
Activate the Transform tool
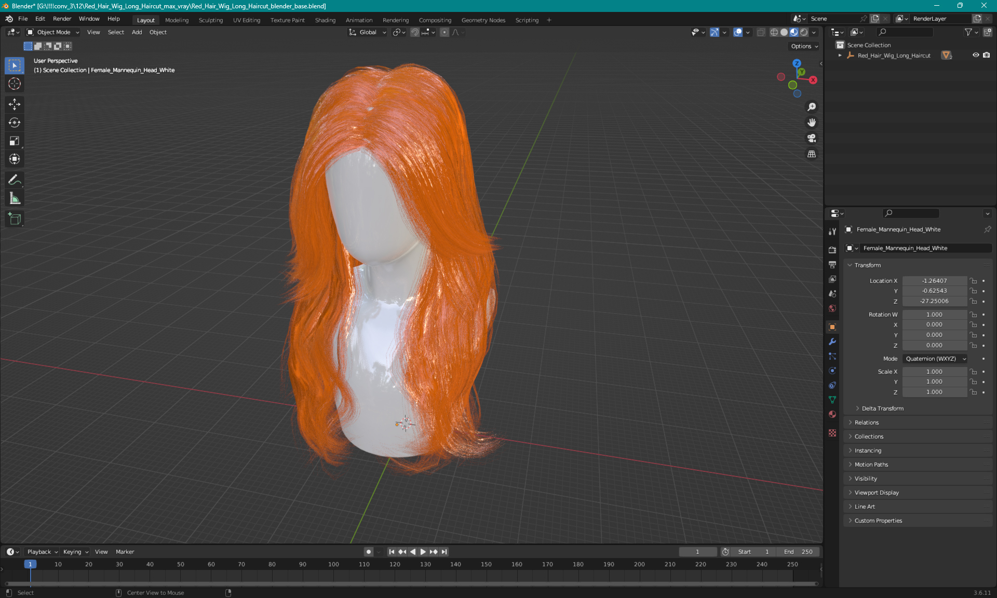coord(15,159)
